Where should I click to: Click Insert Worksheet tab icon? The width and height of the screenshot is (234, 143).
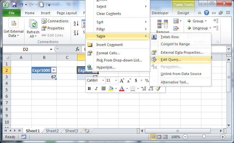click(87, 131)
